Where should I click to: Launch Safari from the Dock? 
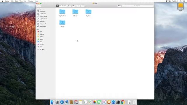pos(62,102)
